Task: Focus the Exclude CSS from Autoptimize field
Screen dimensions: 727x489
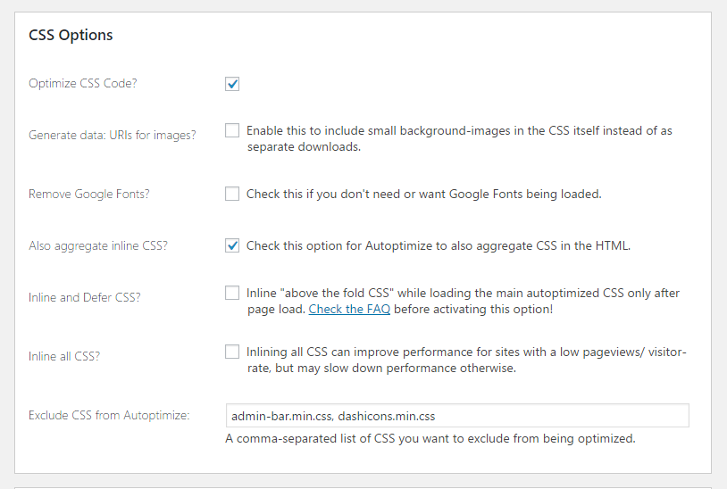Action: coord(456,416)
